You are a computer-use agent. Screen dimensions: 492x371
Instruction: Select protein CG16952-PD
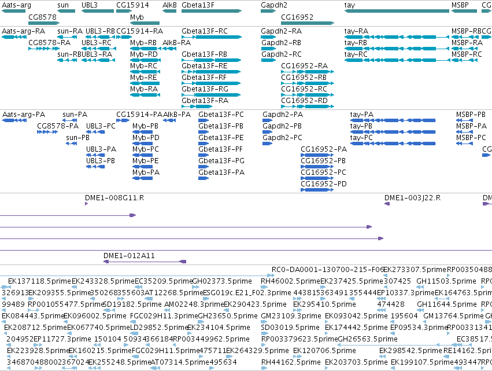tap(317, 190)
